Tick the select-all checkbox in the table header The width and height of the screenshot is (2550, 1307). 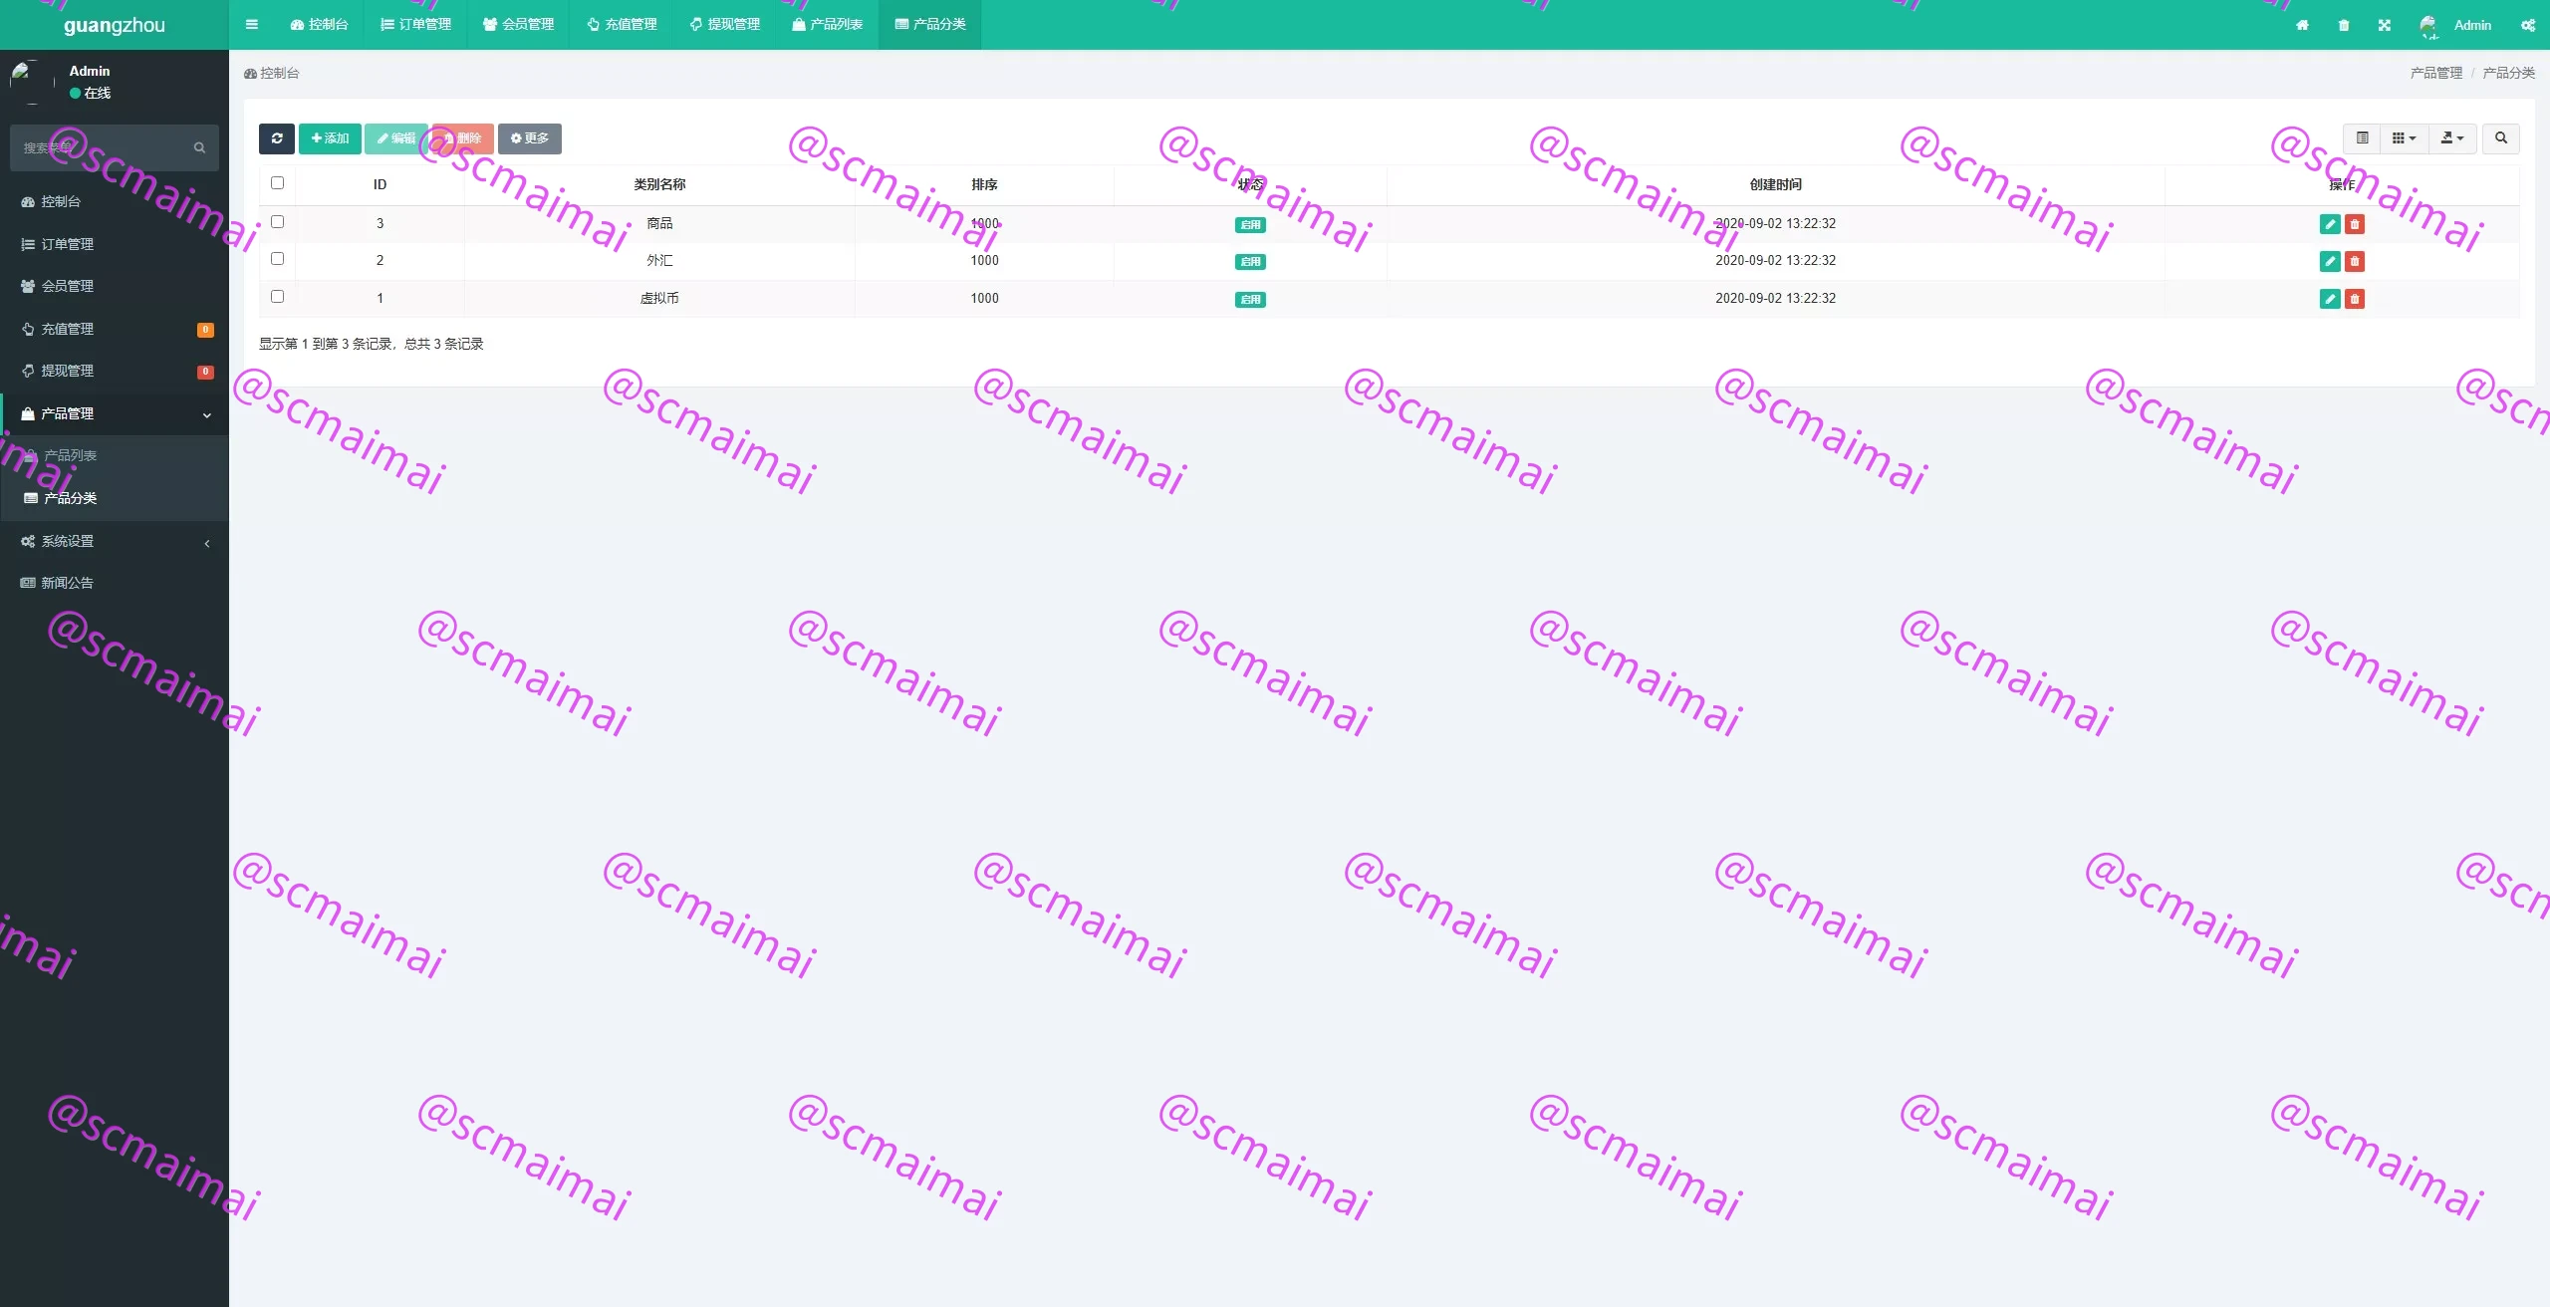[x=277, y=183]
